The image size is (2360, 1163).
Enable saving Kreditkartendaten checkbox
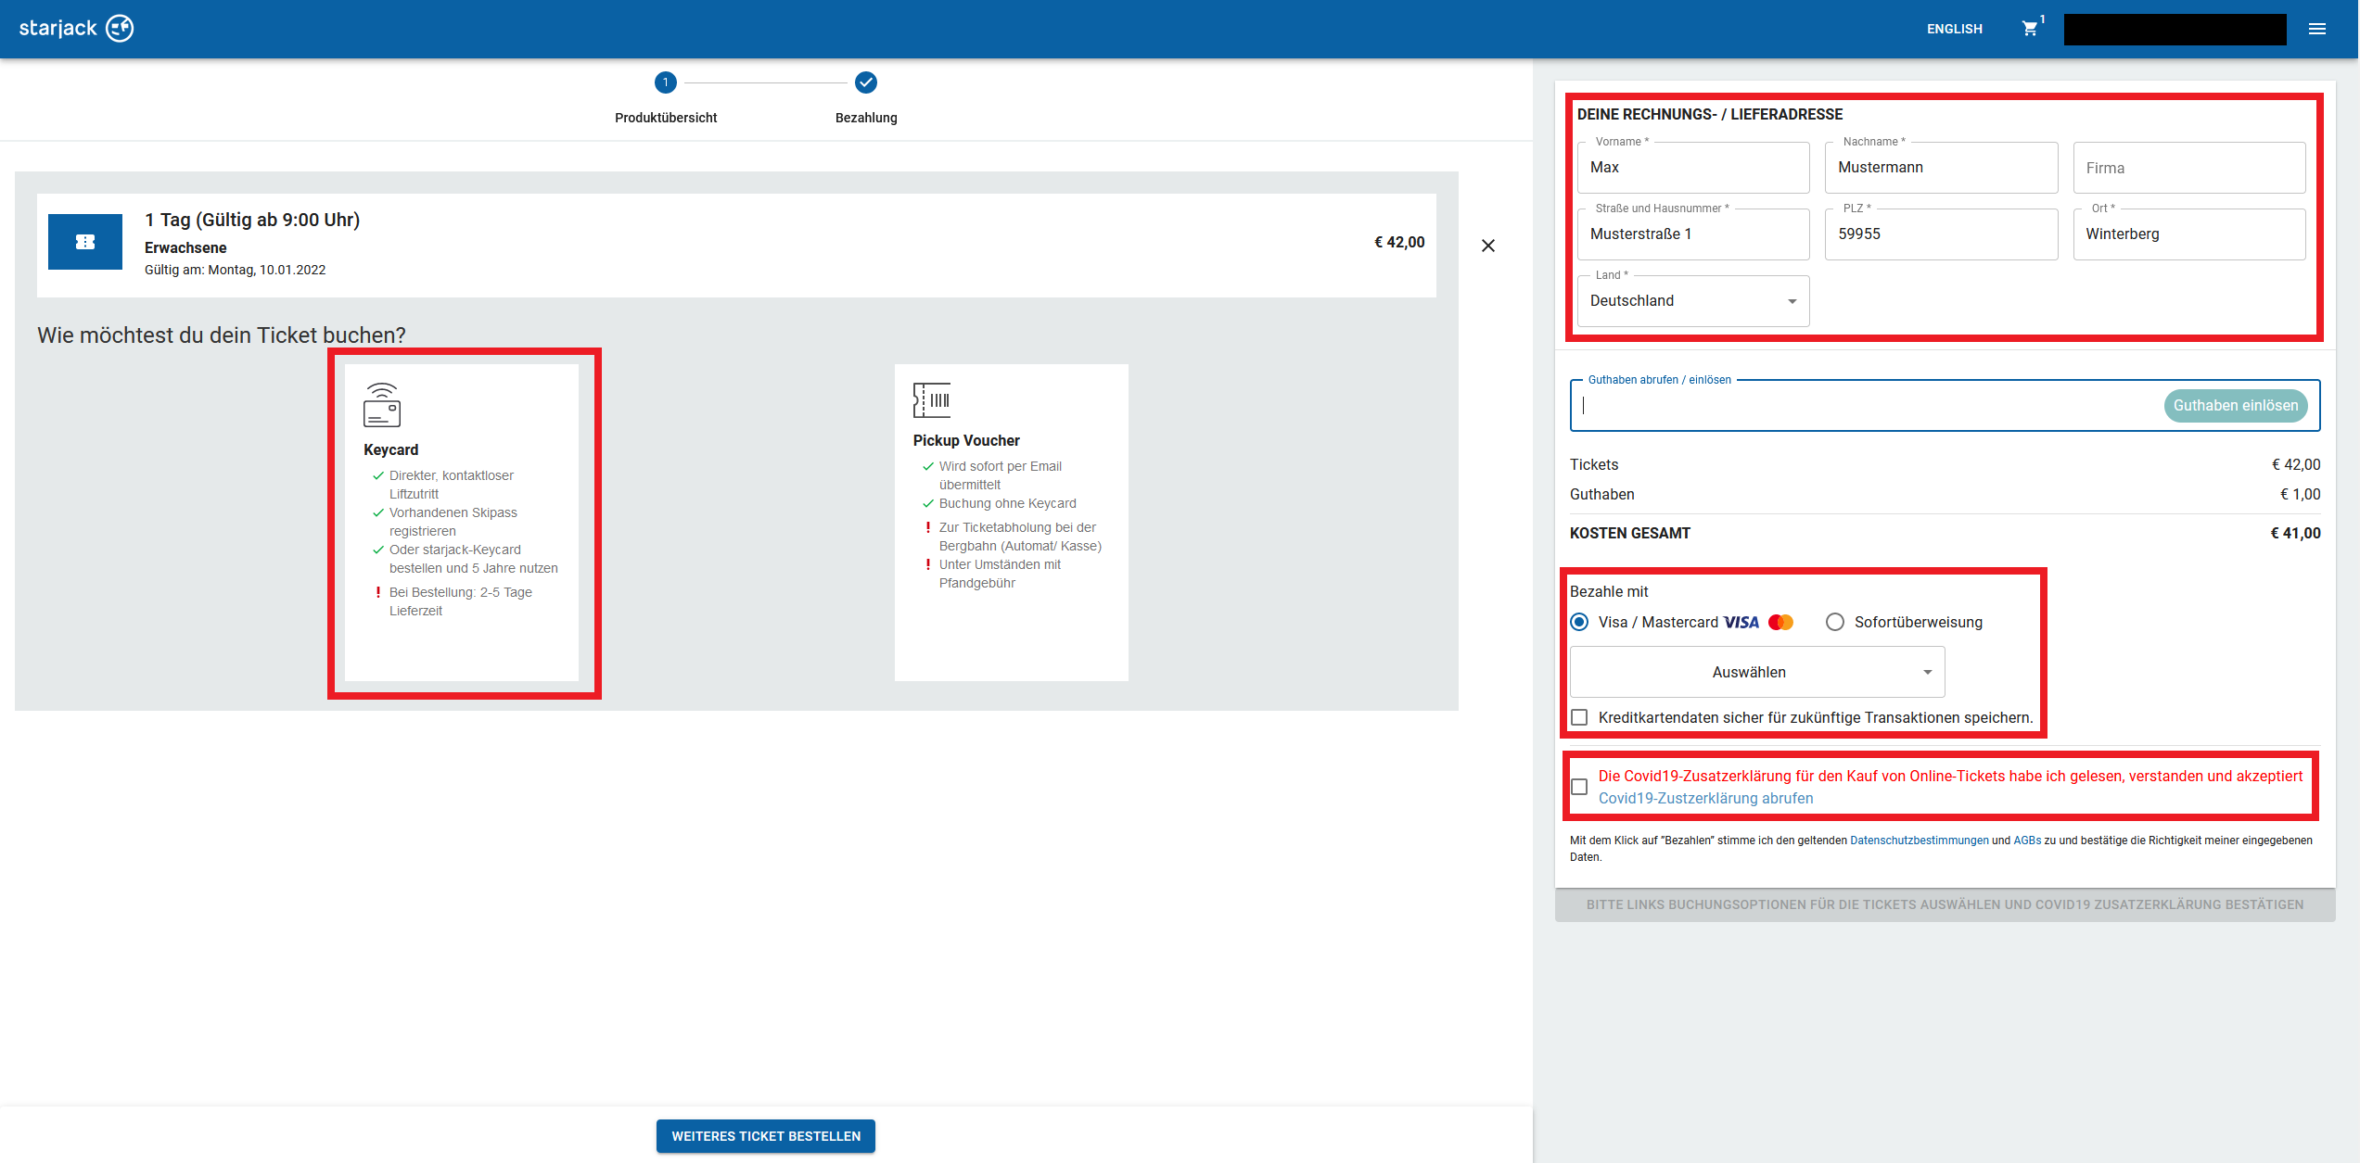coord(1579,718)
